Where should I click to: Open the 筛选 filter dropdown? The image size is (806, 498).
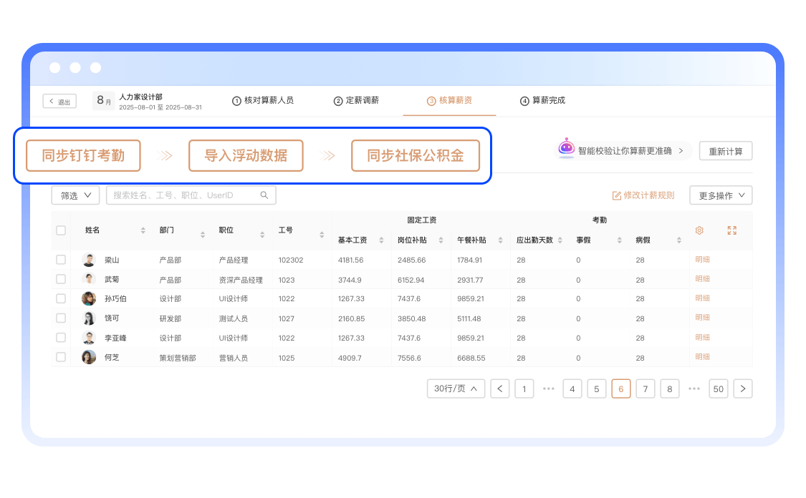(x=75, y=195)
